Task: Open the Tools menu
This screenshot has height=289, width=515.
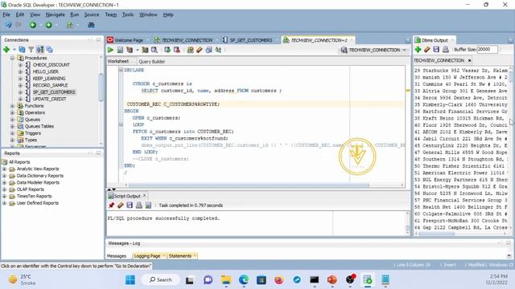Action: tap(128, 14)
